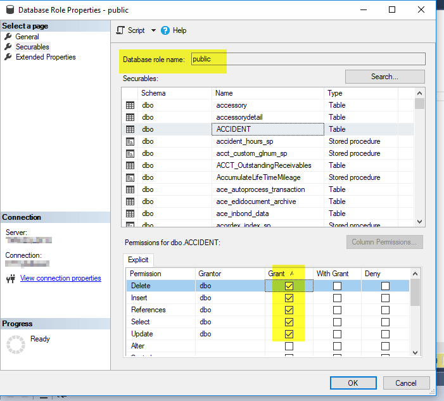Screen dimensions: 444x401
Task: Check With Grant for Delete permission
Action: coord(337,286)
